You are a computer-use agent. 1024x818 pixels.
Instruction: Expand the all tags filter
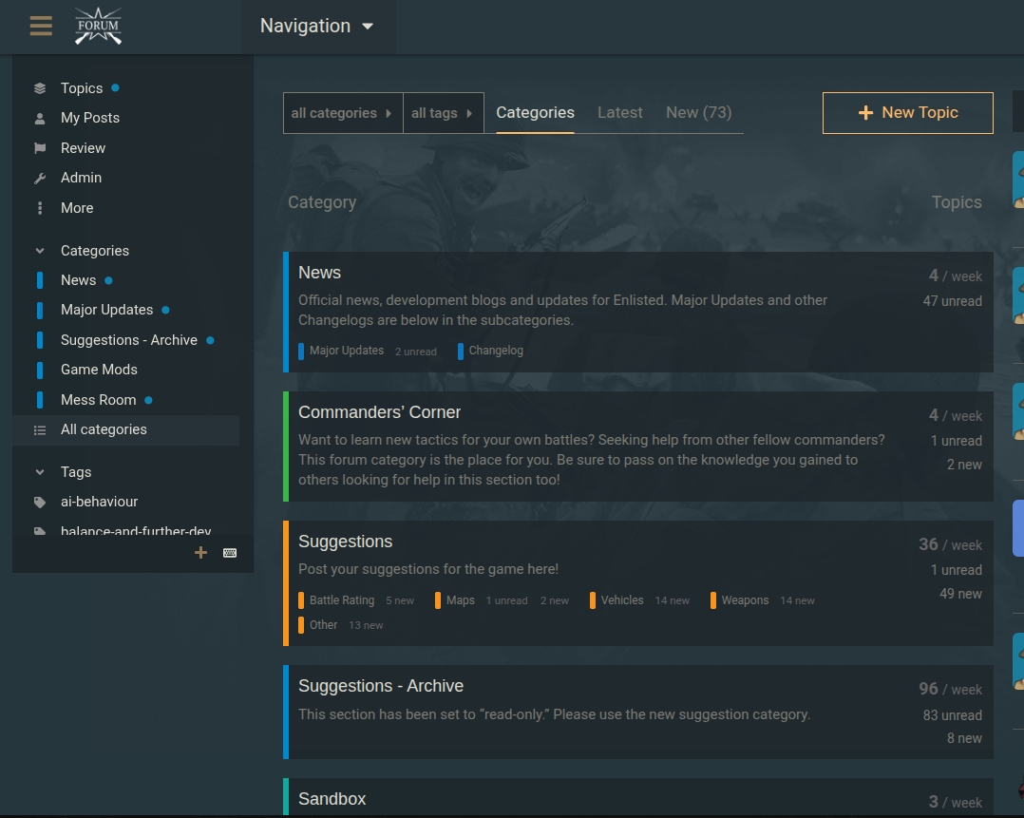[443, 113]
